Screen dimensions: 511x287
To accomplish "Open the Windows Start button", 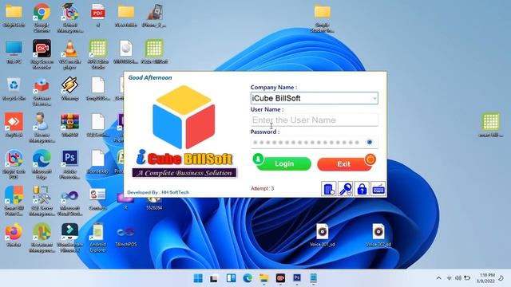I will coord(198,278).
